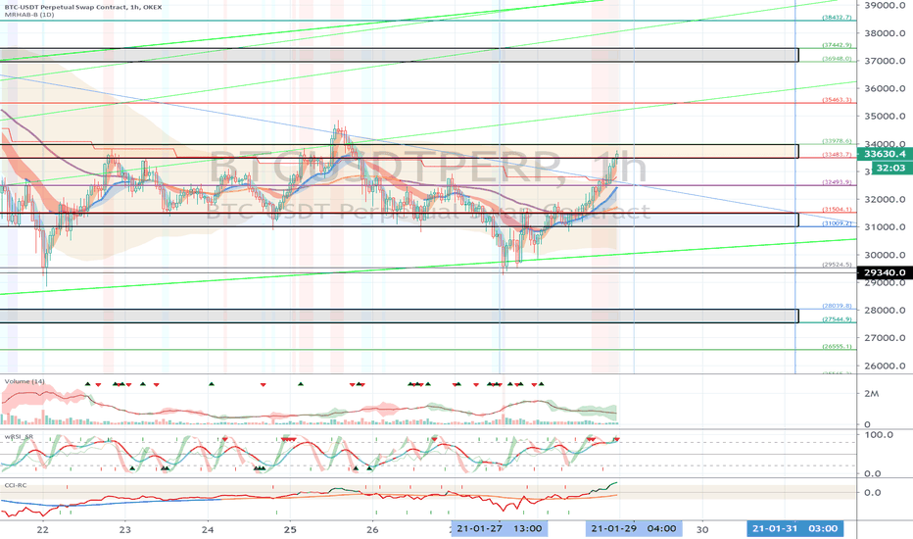Click date 24 on the time axis

(208, 529)
